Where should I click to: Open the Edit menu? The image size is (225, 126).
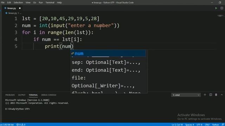[9, 2]
